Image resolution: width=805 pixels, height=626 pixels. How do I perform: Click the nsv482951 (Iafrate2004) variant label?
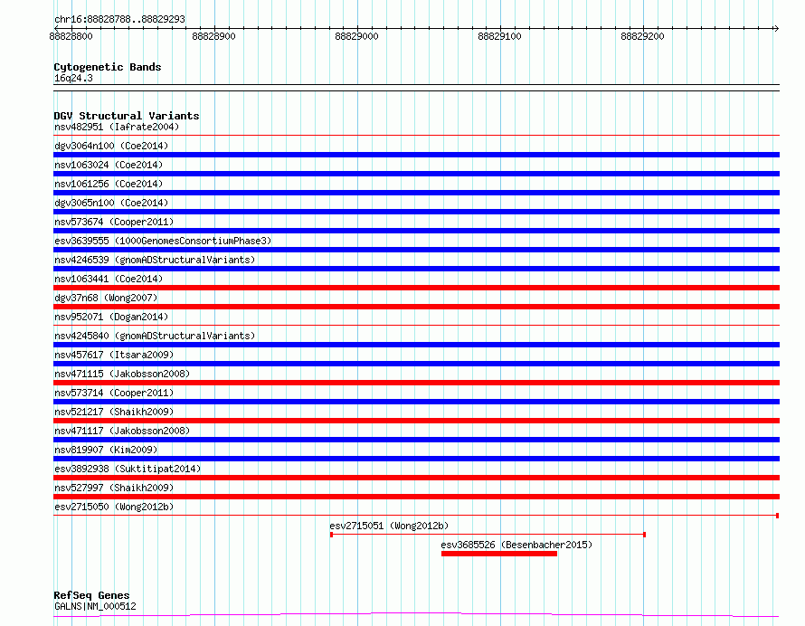(x=117, y=127)
